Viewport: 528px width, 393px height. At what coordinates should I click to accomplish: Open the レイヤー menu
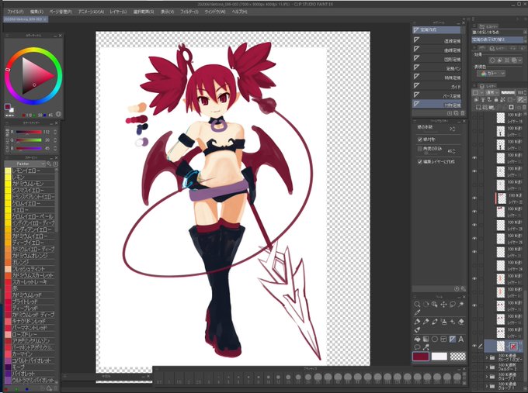pyautogui.click(x=118, y=12)
